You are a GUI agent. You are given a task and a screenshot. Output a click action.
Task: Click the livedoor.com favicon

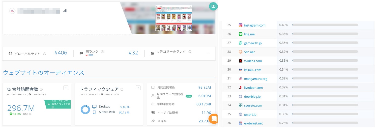(x=241, y=87)
